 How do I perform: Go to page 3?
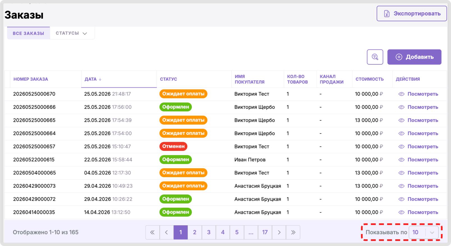[x=209, y=232]
